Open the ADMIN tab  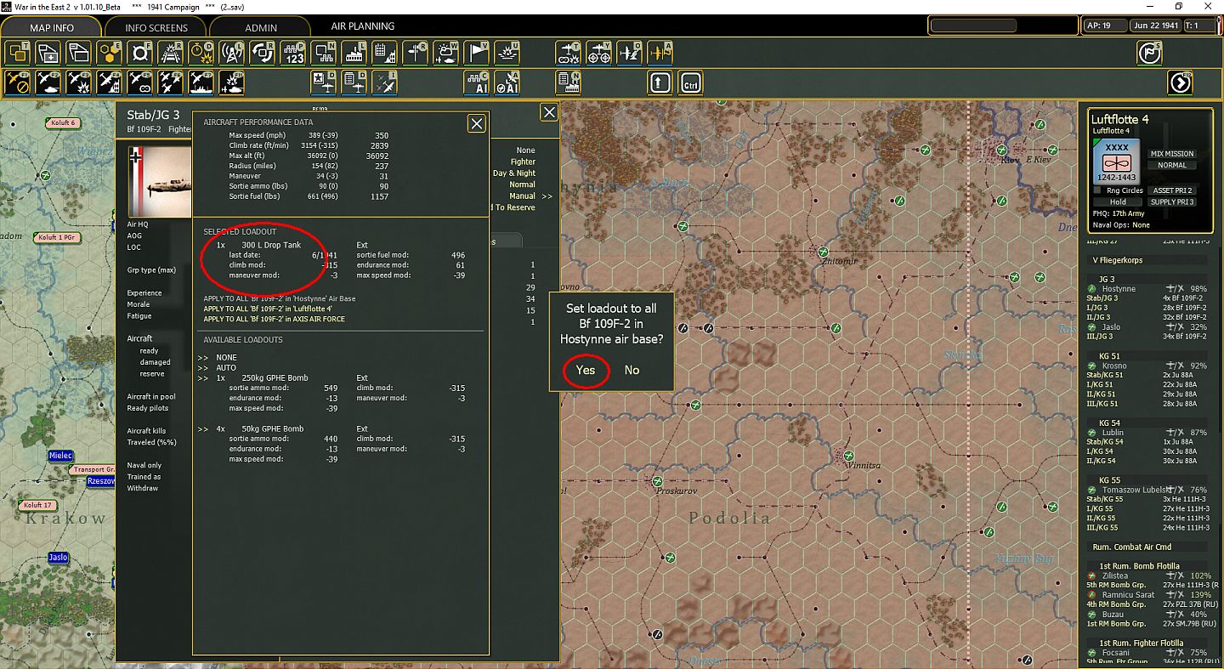click(261, 28)
